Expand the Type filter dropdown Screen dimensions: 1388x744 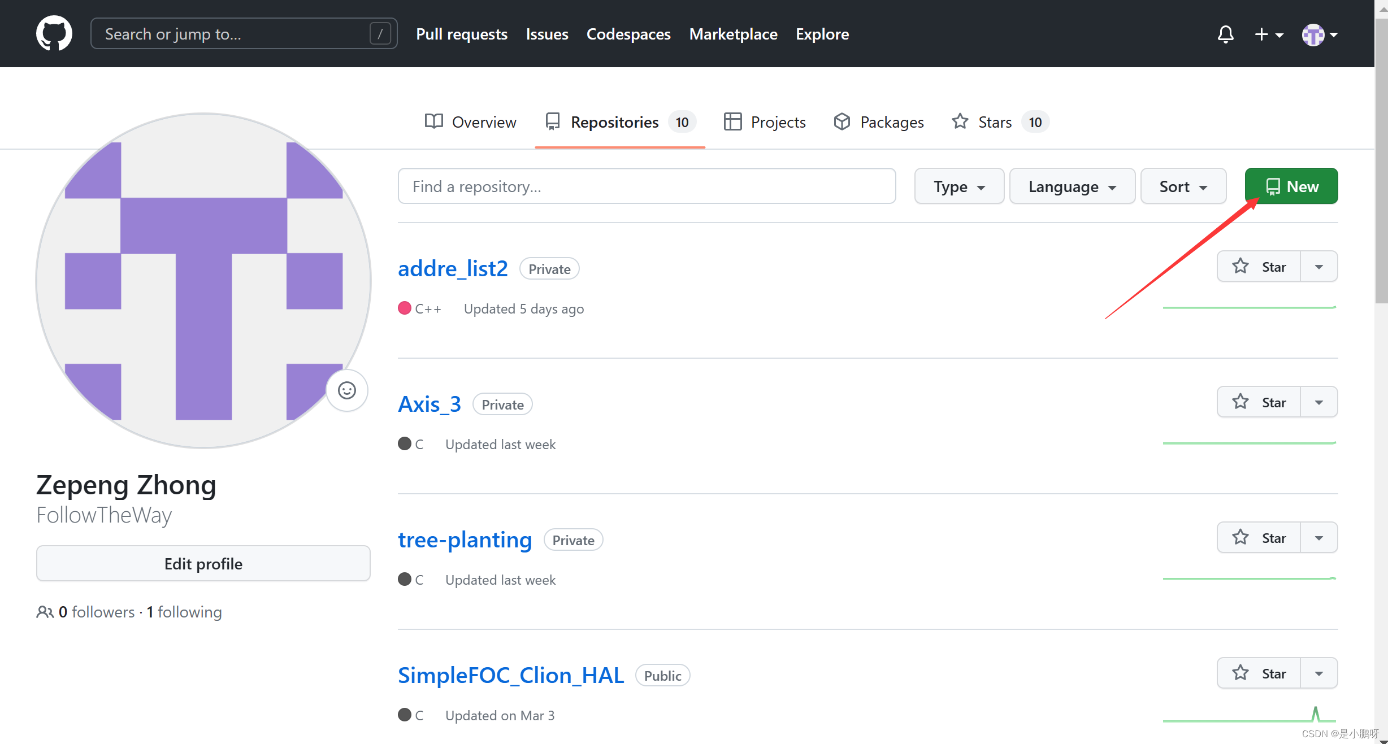coord(959,186)
